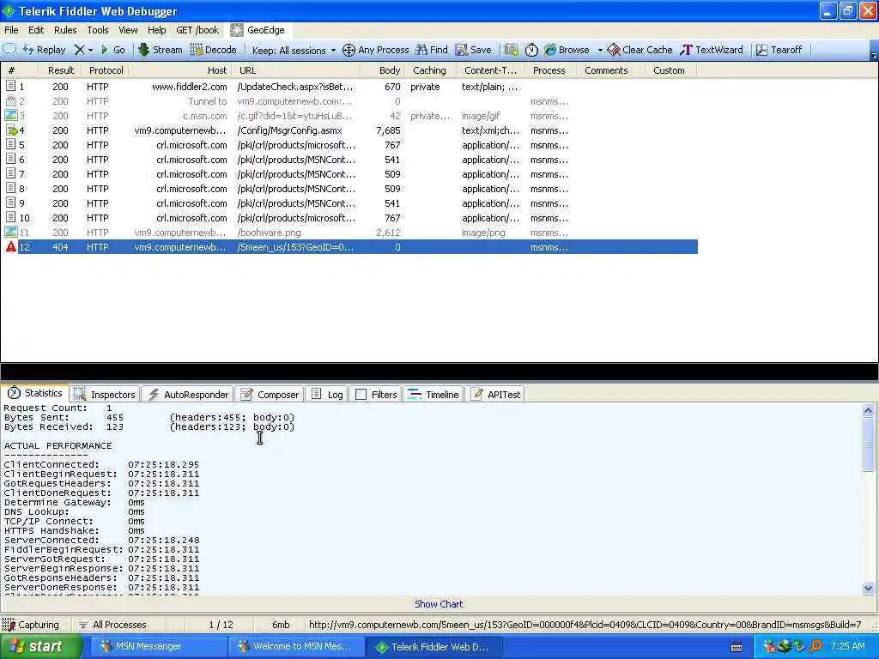The width and height of the screenshot is (879, 659).
Task: Click All Processes filter in status bar
Action: coord(112,625)
